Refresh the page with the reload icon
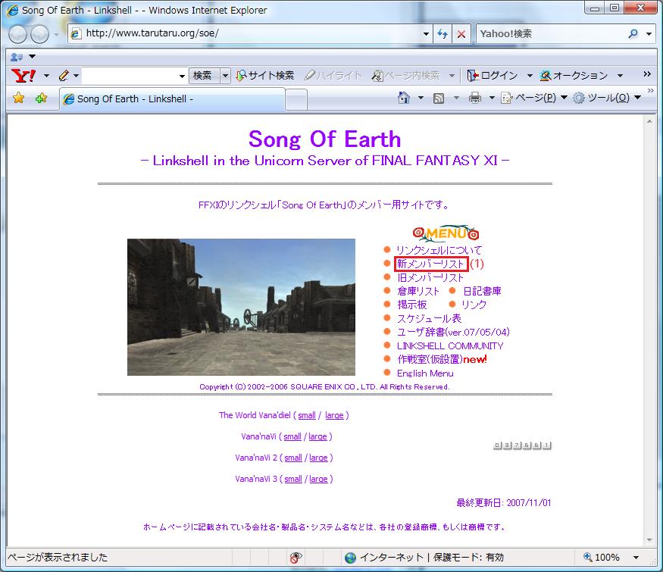Image resolution: width=663 pixels, height=572 pixels. point(443,34)
